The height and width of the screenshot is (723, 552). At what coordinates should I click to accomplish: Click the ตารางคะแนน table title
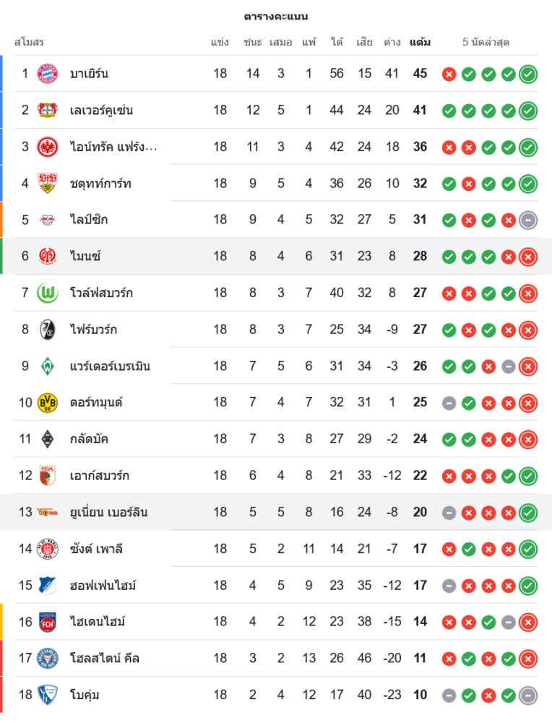[x=276, y=16]
